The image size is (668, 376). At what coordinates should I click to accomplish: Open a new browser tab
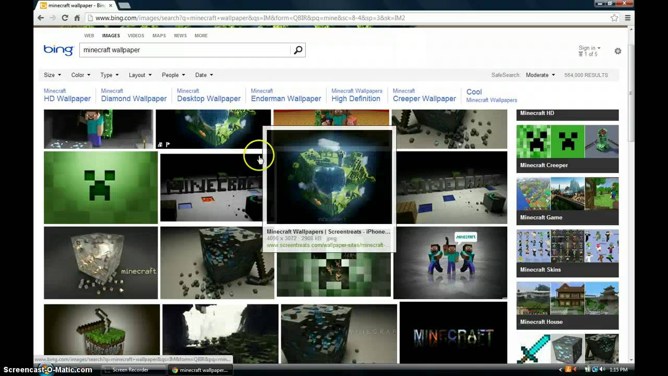[124, 5]
